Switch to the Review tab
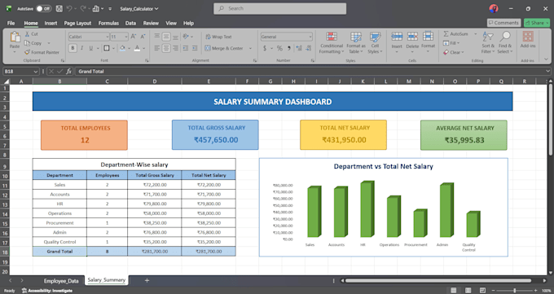The height and width of the screenshot is (294, 554). click(x=151, y=23)
